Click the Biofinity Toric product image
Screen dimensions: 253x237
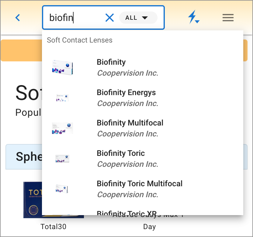[62, 159]
